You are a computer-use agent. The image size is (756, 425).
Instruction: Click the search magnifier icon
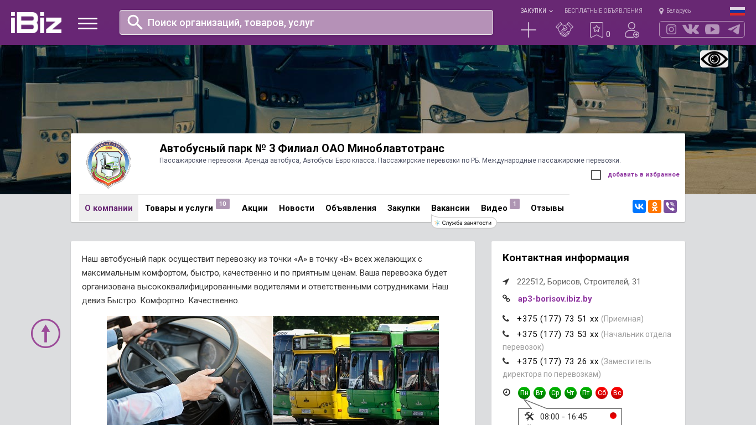click(135, 22)
